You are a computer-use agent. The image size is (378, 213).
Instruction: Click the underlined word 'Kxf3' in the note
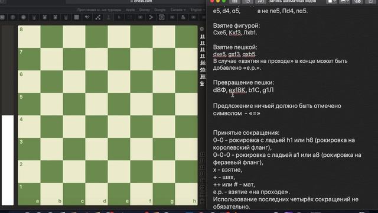235,33
